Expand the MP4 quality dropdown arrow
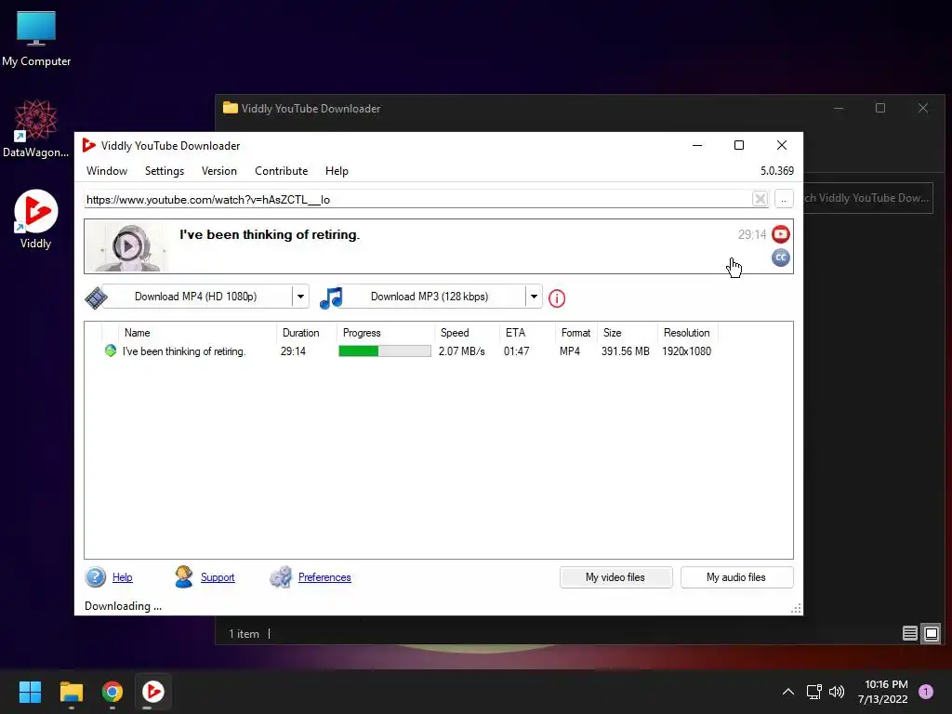Viewport: 952px width, 714px height. click(300, 297)
